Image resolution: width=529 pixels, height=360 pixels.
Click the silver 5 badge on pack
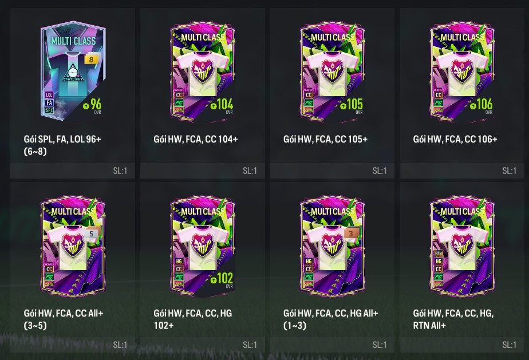(91, 234)
